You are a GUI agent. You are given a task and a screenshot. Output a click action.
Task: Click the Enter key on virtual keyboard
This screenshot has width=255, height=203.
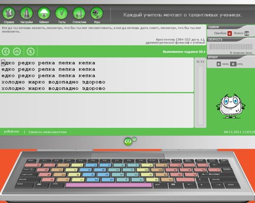[212, 175]
